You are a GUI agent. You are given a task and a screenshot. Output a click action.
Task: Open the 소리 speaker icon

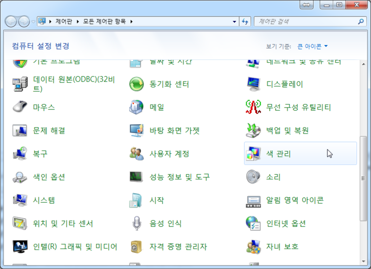click(253, 176)
